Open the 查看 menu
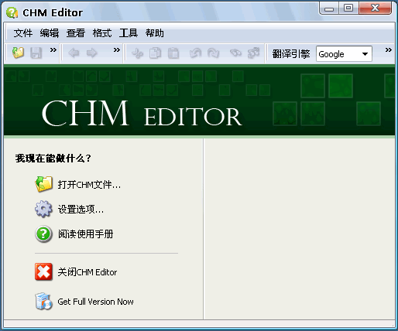 (x=76, y=33)
